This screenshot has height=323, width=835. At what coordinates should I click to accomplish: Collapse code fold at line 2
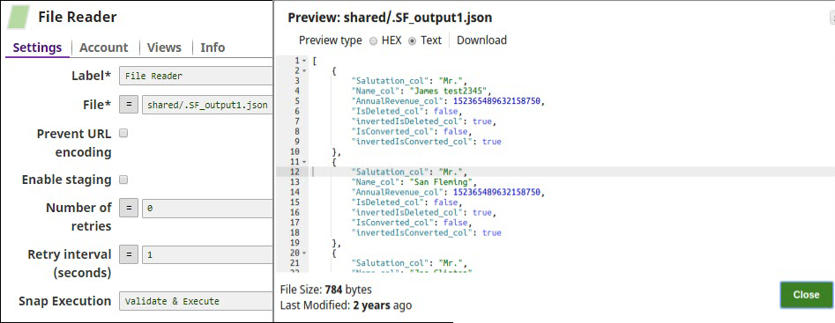click(x=303, y=70)
